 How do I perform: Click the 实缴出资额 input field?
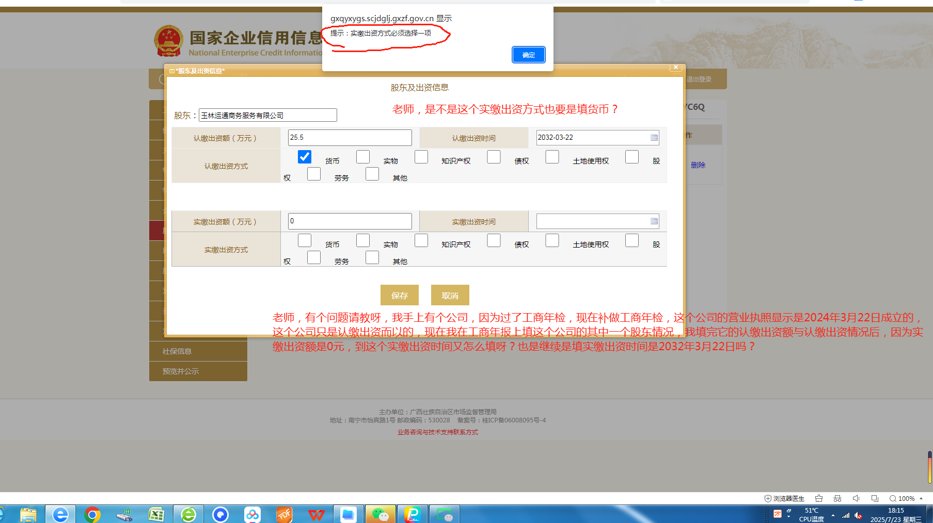coord(350,221)
